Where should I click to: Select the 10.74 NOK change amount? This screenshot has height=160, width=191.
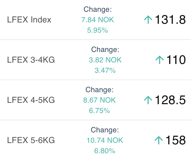pyautogui.click(x=105, y=140)
